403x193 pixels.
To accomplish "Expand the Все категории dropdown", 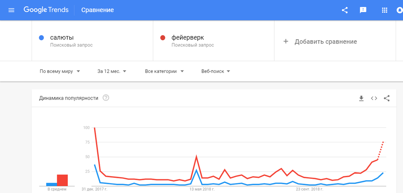I will pos(165,71).
